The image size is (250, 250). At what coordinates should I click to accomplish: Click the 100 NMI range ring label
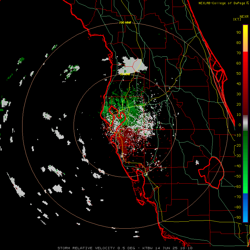(x=125, y=23)
